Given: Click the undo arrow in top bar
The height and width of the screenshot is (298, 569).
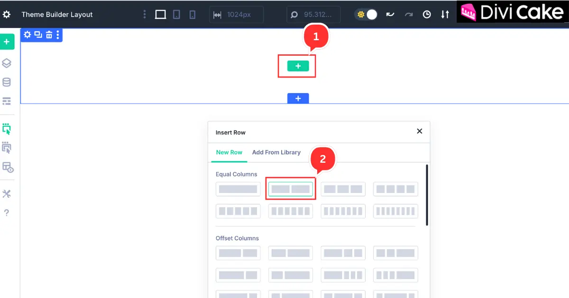Looking at the screenshot, I should [390, 15].
